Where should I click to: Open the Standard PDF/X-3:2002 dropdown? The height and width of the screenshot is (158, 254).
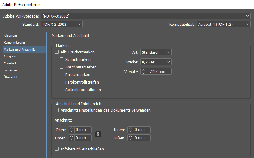pos(62,24)
